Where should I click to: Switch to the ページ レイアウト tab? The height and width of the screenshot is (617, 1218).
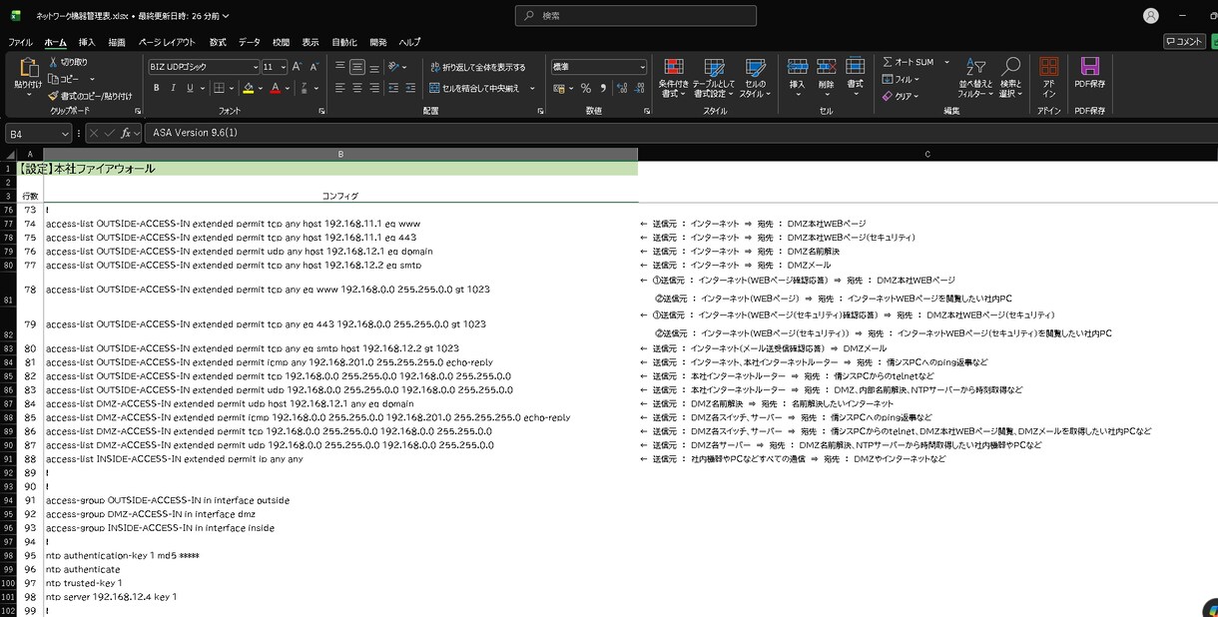(167, 43)
